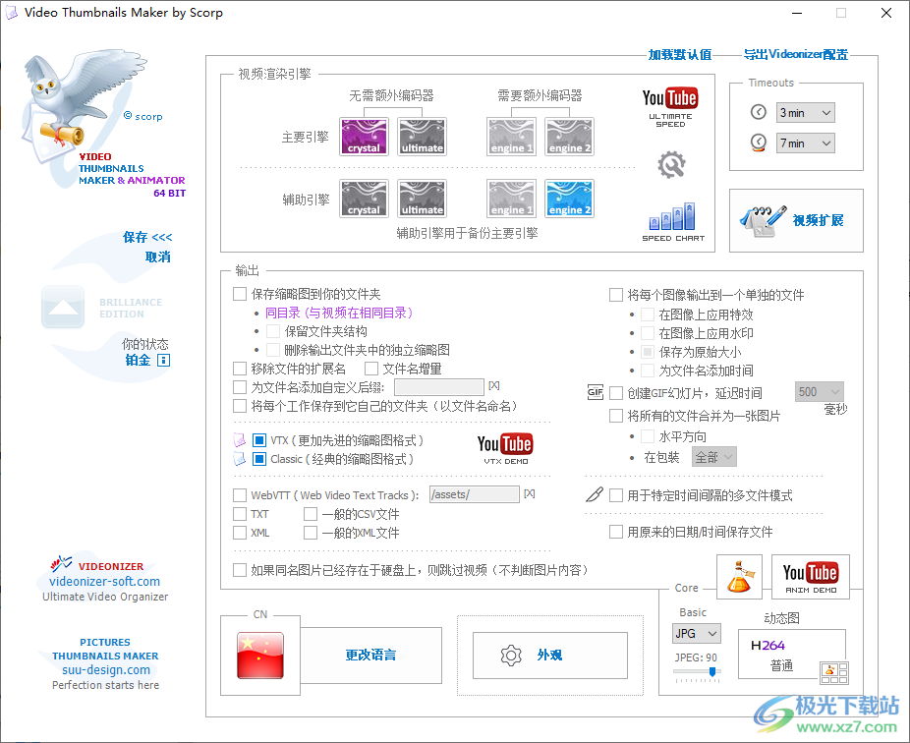The width and height of the screenshot is (910, 743).
Task: Open the 3 min timeout dropdown
Action: (806, 113)
